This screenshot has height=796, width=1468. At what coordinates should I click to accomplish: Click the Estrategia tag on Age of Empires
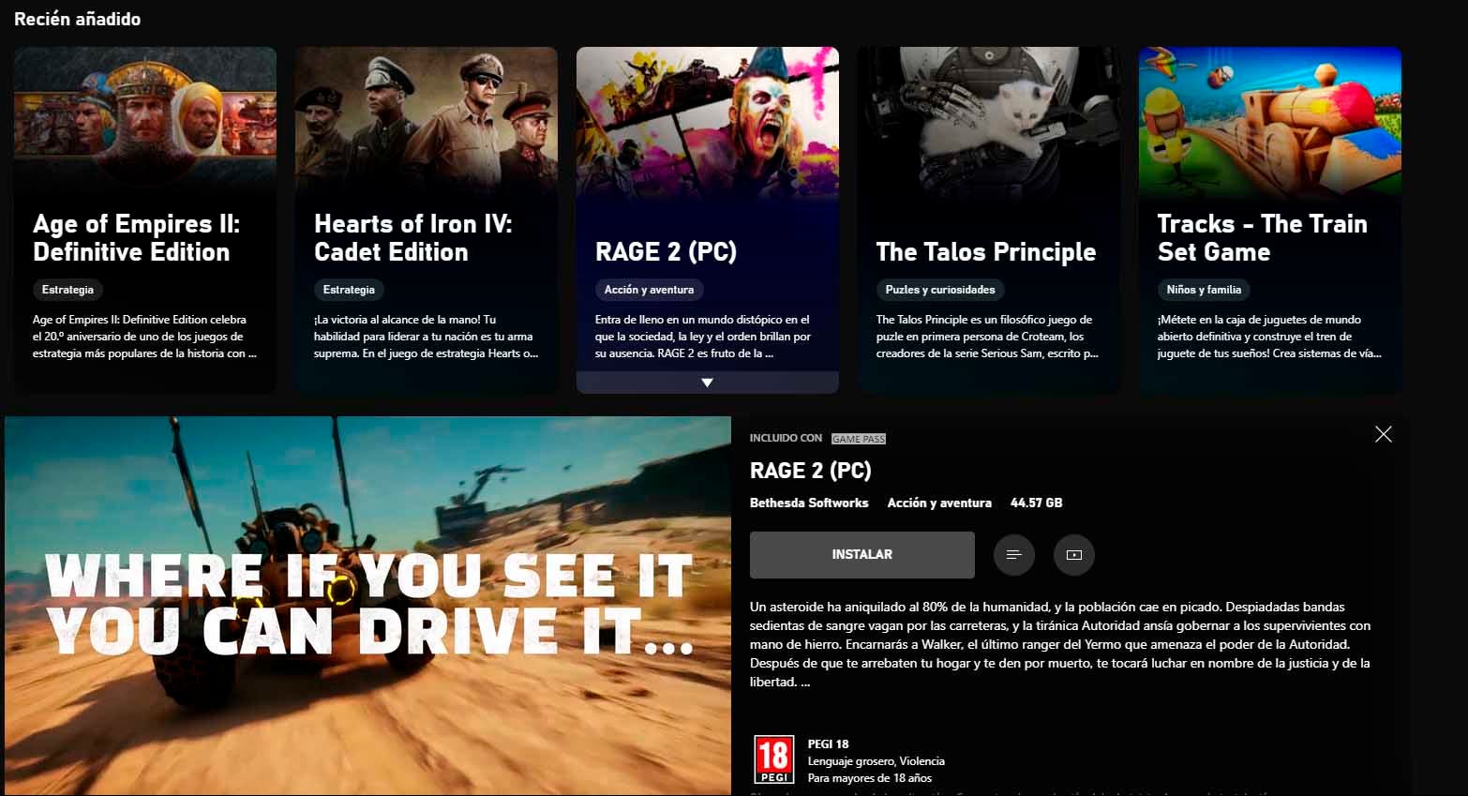[67, 290]
